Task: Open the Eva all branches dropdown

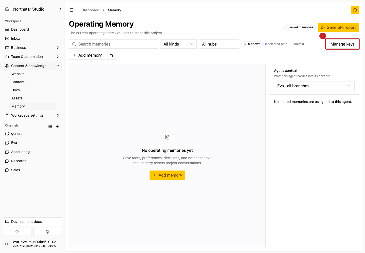Action: (x=314, y=86)
